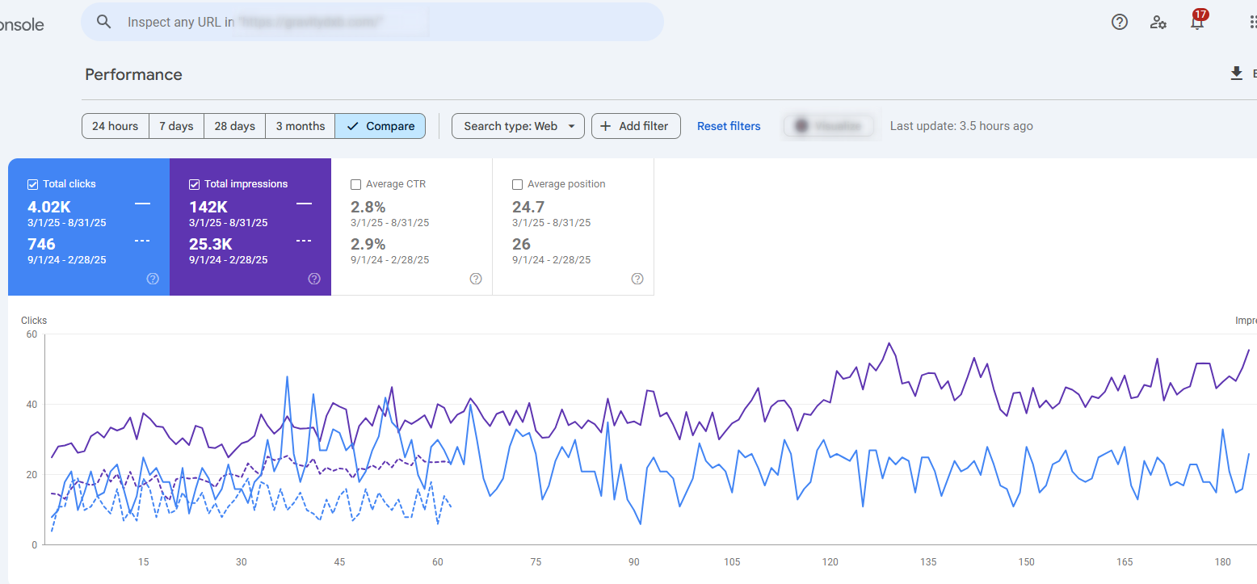Enable the Visualize toggle
The image size is (1257, 584).
(x=828, y=125)
